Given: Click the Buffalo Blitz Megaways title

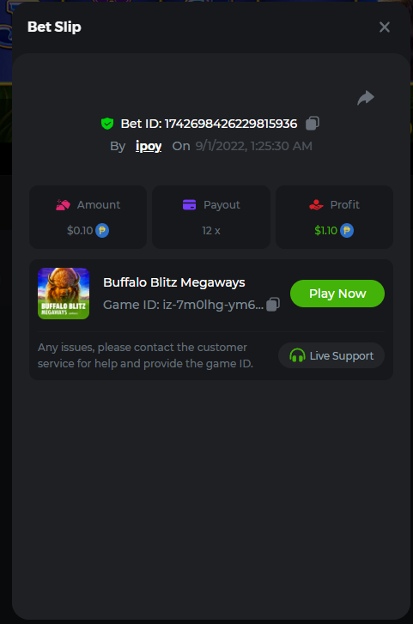Looking at the screenshot, I should (174, 282).
